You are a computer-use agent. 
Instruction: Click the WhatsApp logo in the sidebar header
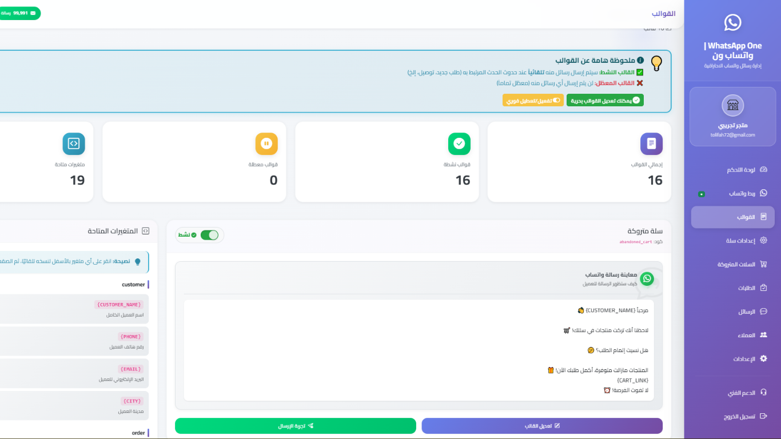click(x=732, y=23)
